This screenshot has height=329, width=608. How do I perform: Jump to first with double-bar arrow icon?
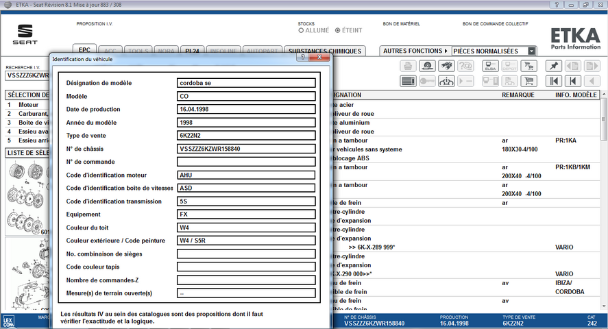coord(554,81)
